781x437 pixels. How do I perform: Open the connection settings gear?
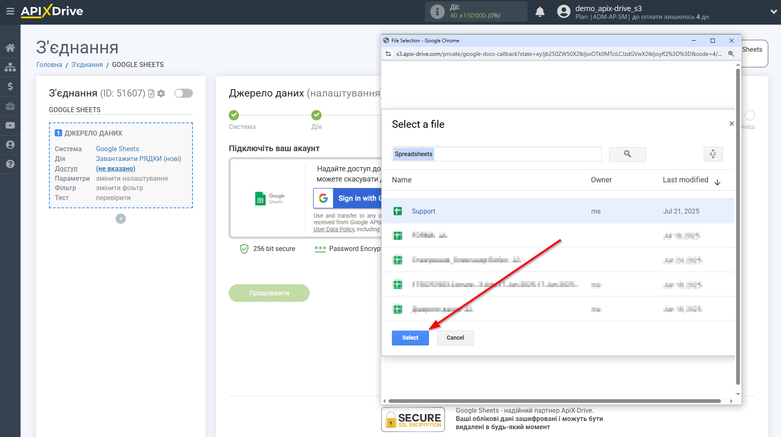point(161,94)
